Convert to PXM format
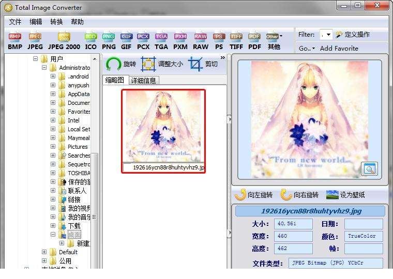This screenshot has width=393, height=279. [180, 41]
